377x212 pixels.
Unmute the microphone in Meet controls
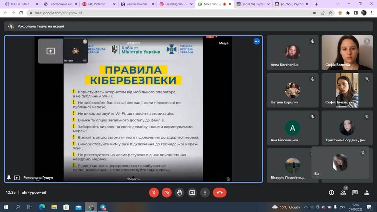tap(154, 192)
